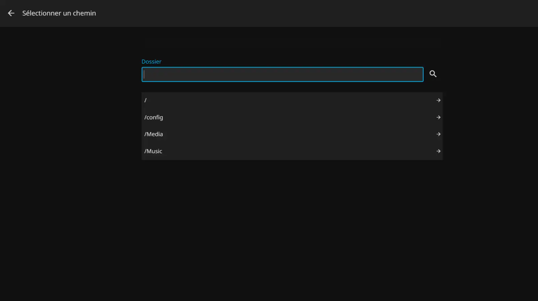This screenshot has width=538, height=301.
Task: Click the /config label text
Action: pyautogui.click(x=154, y=117)
